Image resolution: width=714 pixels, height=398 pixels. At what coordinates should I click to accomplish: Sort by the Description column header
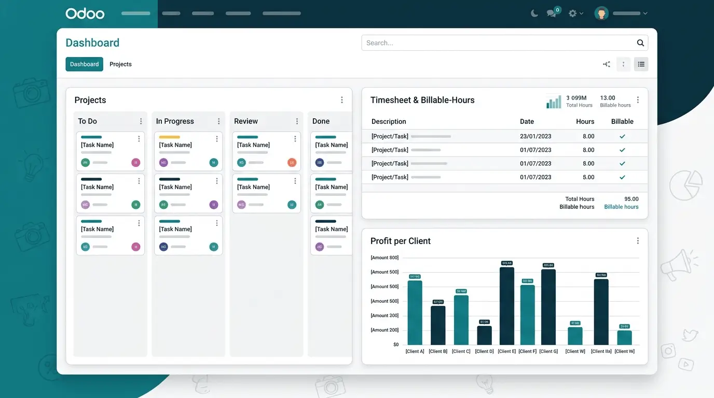click(x=389, y=121)
